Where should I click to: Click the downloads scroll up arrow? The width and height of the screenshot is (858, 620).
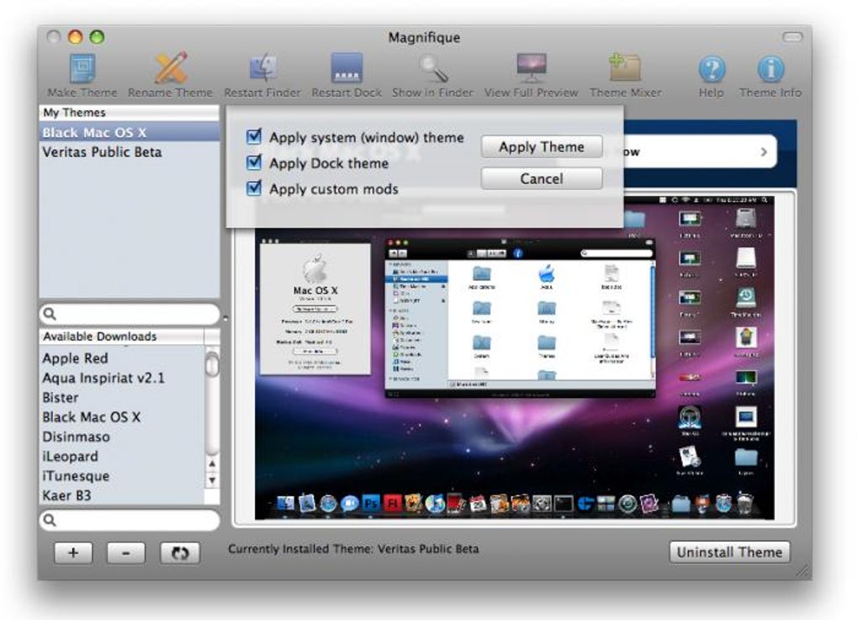pos(212,464)
